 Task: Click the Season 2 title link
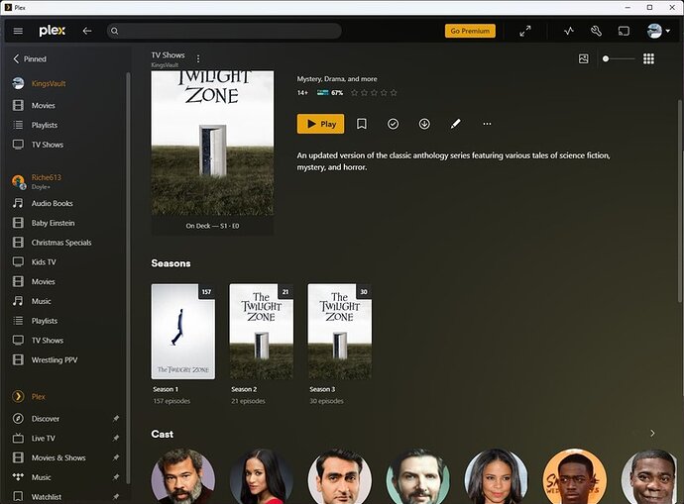coord(244,389)
